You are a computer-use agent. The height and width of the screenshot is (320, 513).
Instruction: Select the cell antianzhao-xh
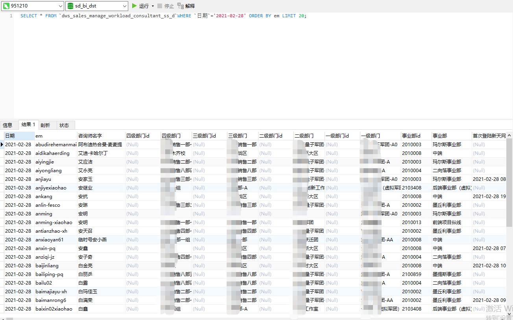point(56,231)
